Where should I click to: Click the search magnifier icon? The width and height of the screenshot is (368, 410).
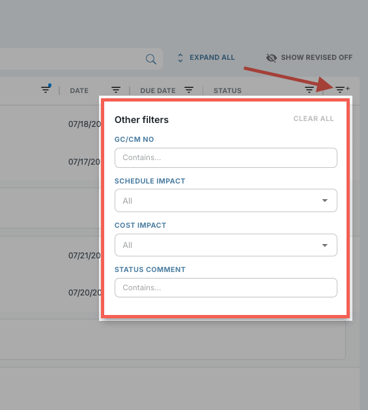[x=151, y=59]
